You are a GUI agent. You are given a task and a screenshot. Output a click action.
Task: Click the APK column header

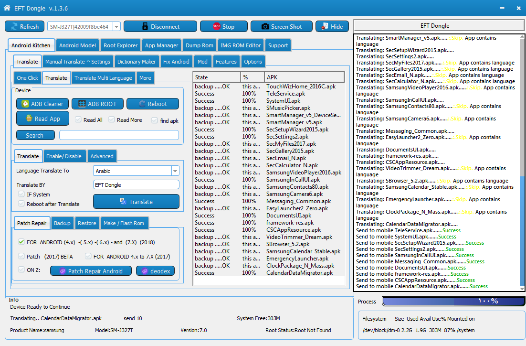pos(304,77)
